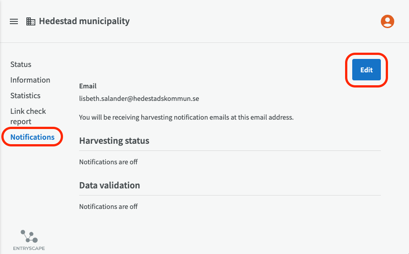Viewport: 409px width, 254px height.
Task: Select the lisbeth.salander email address
Action: click(139, 99)
